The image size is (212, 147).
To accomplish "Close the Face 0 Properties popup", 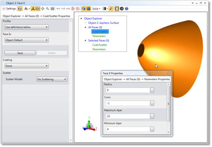I will click(169, 73).
